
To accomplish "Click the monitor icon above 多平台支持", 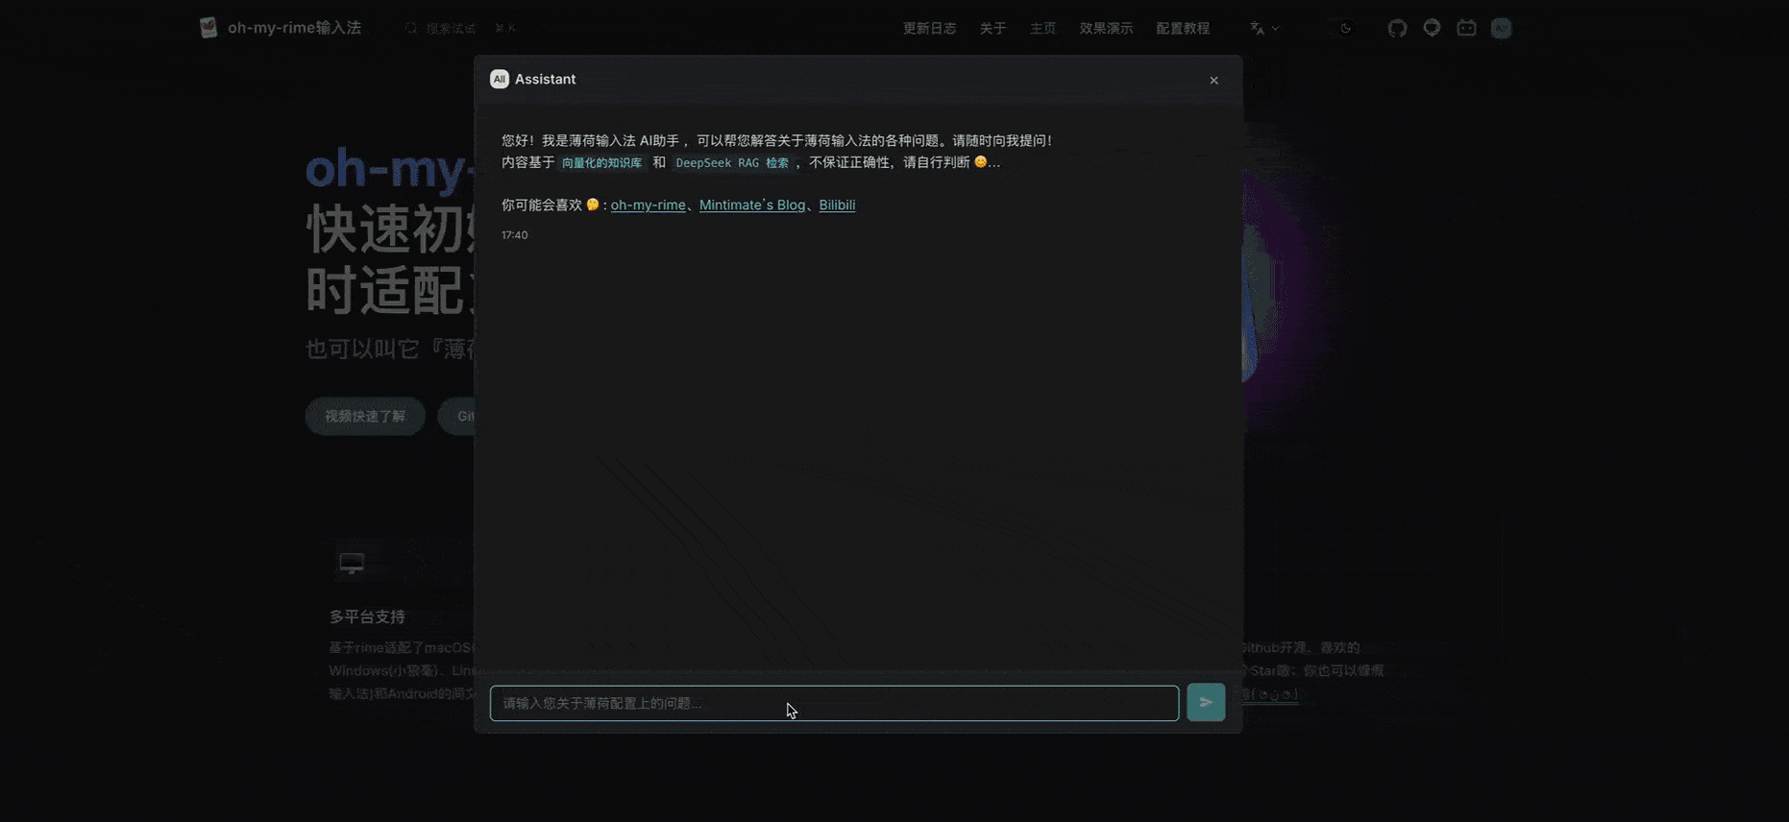I will (352, 563).
